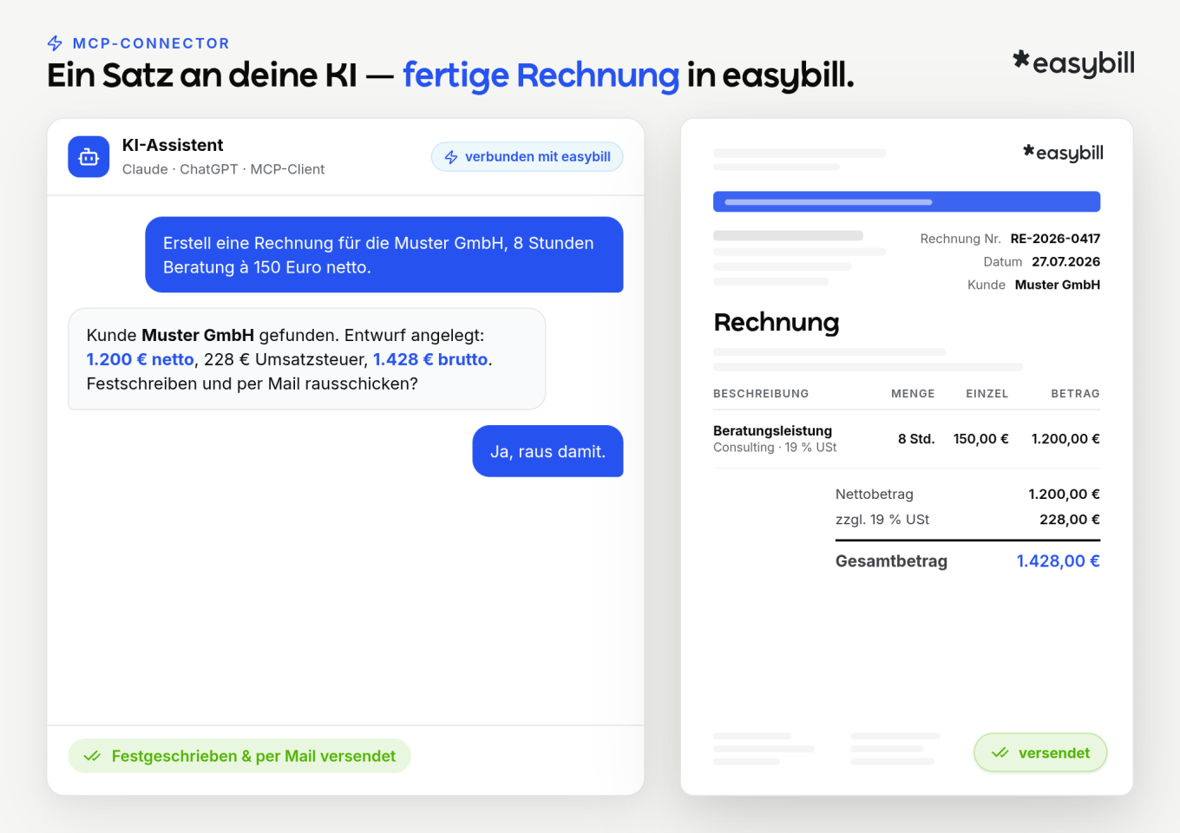Click the 'Datum' label
The height and width of the screenshot is (833, 1180).
pyautogui.click(x=1002, y=262)
